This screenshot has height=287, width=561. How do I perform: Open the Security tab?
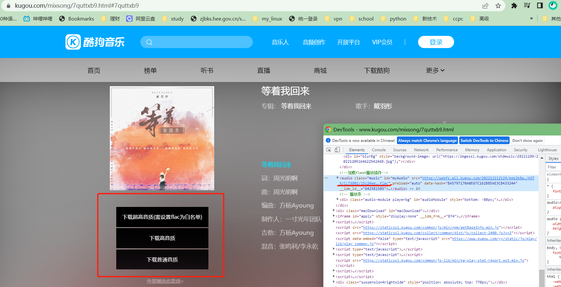pyautogui.click(x=521, y=150)
